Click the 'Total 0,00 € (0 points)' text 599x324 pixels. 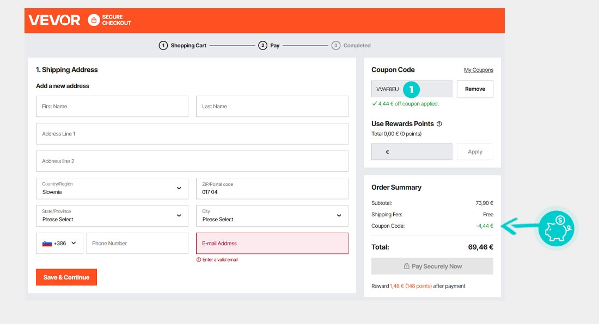click(396, 134)
